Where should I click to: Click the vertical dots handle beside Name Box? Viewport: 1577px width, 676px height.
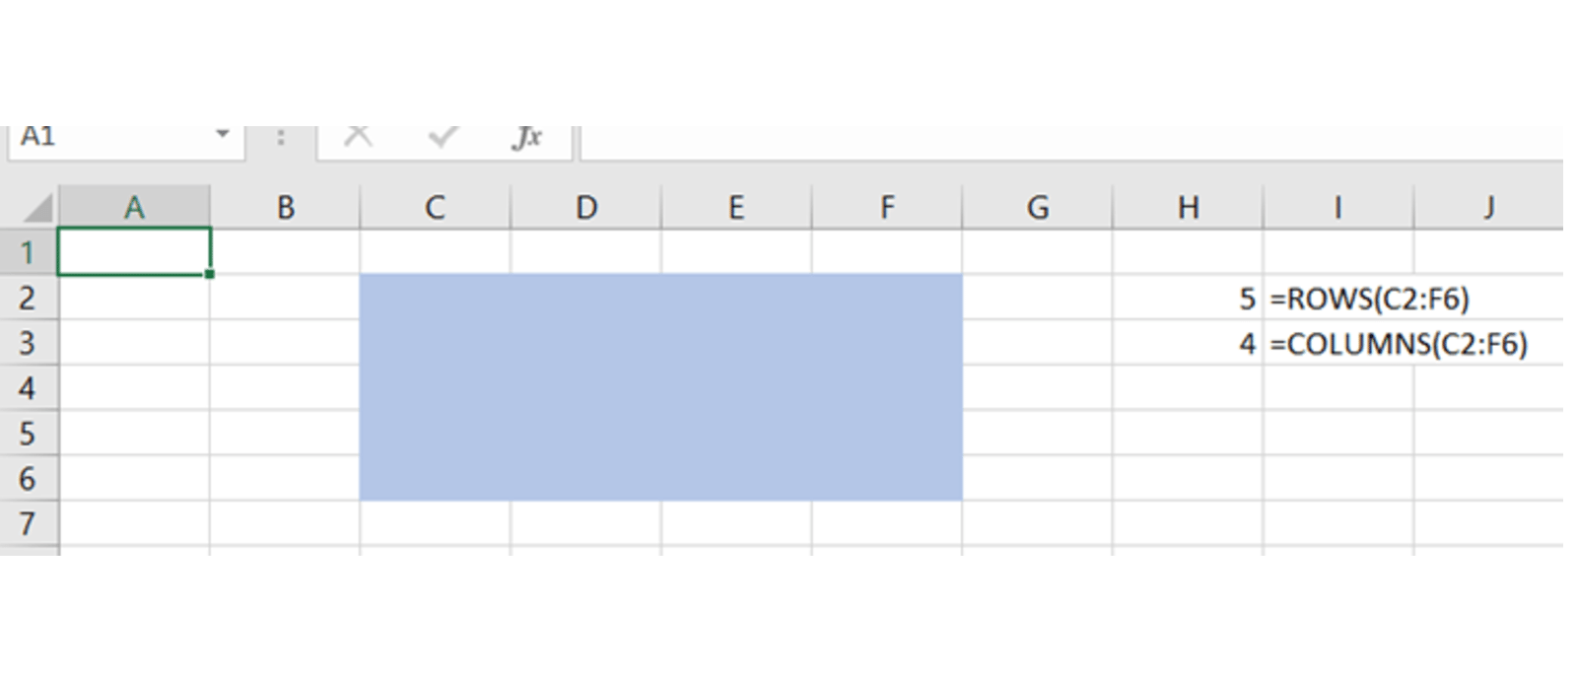[x=281, y=138]
